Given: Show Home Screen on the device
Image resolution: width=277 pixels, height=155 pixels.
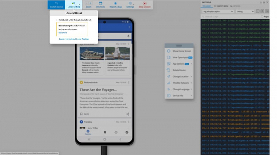Looking at the screenshot, I should point(179,51).
